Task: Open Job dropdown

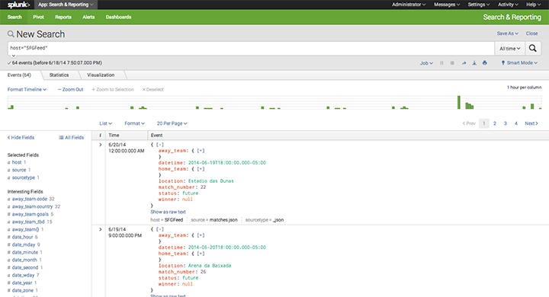Action: point(426,63)
